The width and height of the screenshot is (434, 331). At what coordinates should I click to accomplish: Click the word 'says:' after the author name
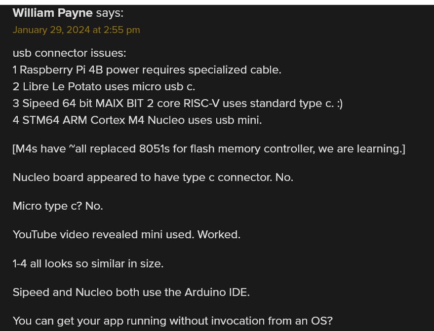pyautogui.click(x=110, y=13)
